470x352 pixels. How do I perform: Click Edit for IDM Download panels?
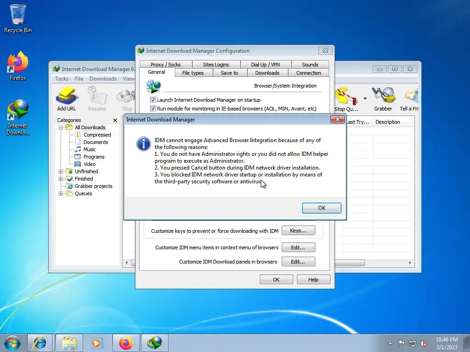(x=298, y=262)
